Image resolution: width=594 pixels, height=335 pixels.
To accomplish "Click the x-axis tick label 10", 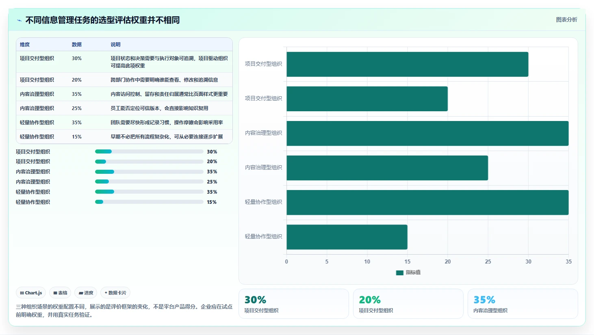I will coord(367,262).
